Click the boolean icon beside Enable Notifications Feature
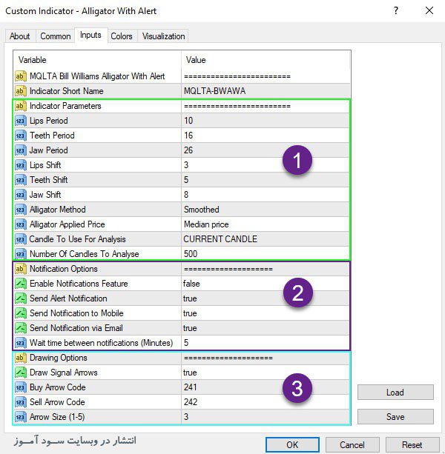Viewport: 445px width, 454px height. [21, 284]
